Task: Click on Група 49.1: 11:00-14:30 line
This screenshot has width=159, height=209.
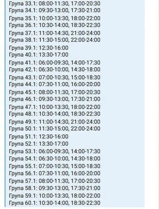Action: 55,122
